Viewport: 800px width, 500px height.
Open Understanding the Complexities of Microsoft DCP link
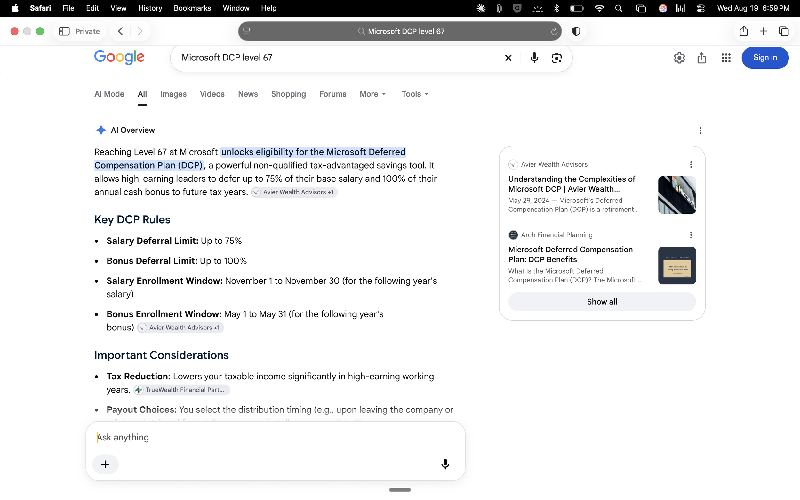point(572,184)
